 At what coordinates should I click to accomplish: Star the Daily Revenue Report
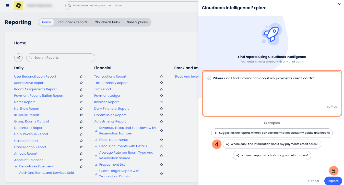point(81,134)
